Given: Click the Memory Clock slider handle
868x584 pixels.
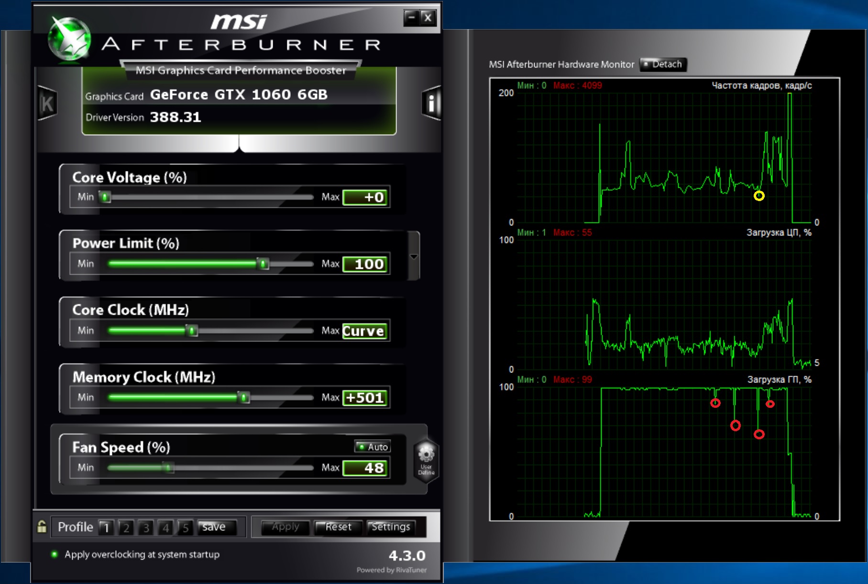Looking at the screenshot, I should (x=244, y=397).
